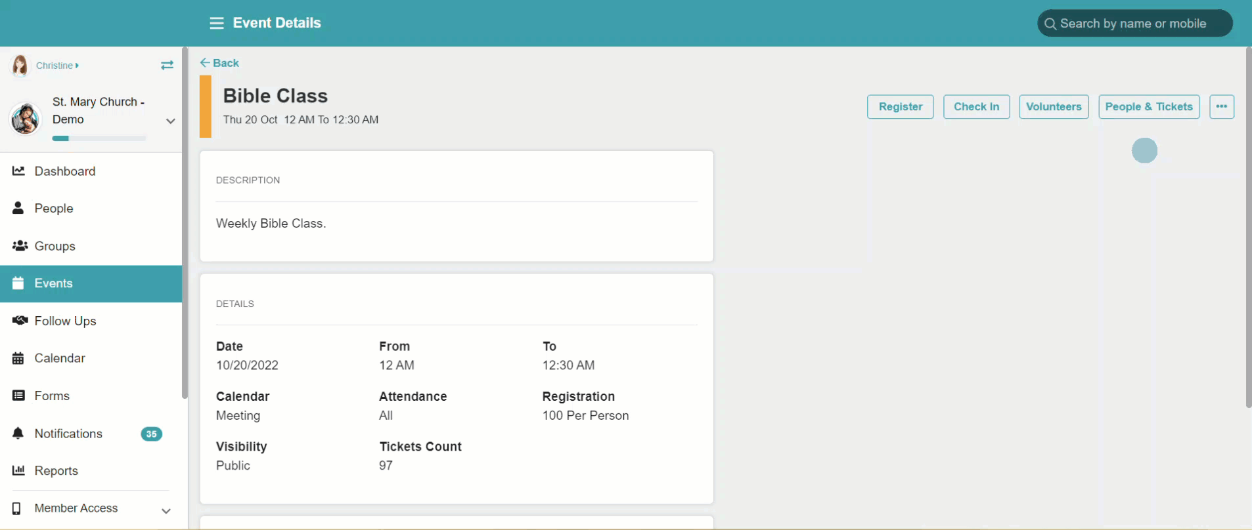Click the orange event color bar
This screenshot has height=530, width=1252.
pyautogui.click(x=206, y=106)
